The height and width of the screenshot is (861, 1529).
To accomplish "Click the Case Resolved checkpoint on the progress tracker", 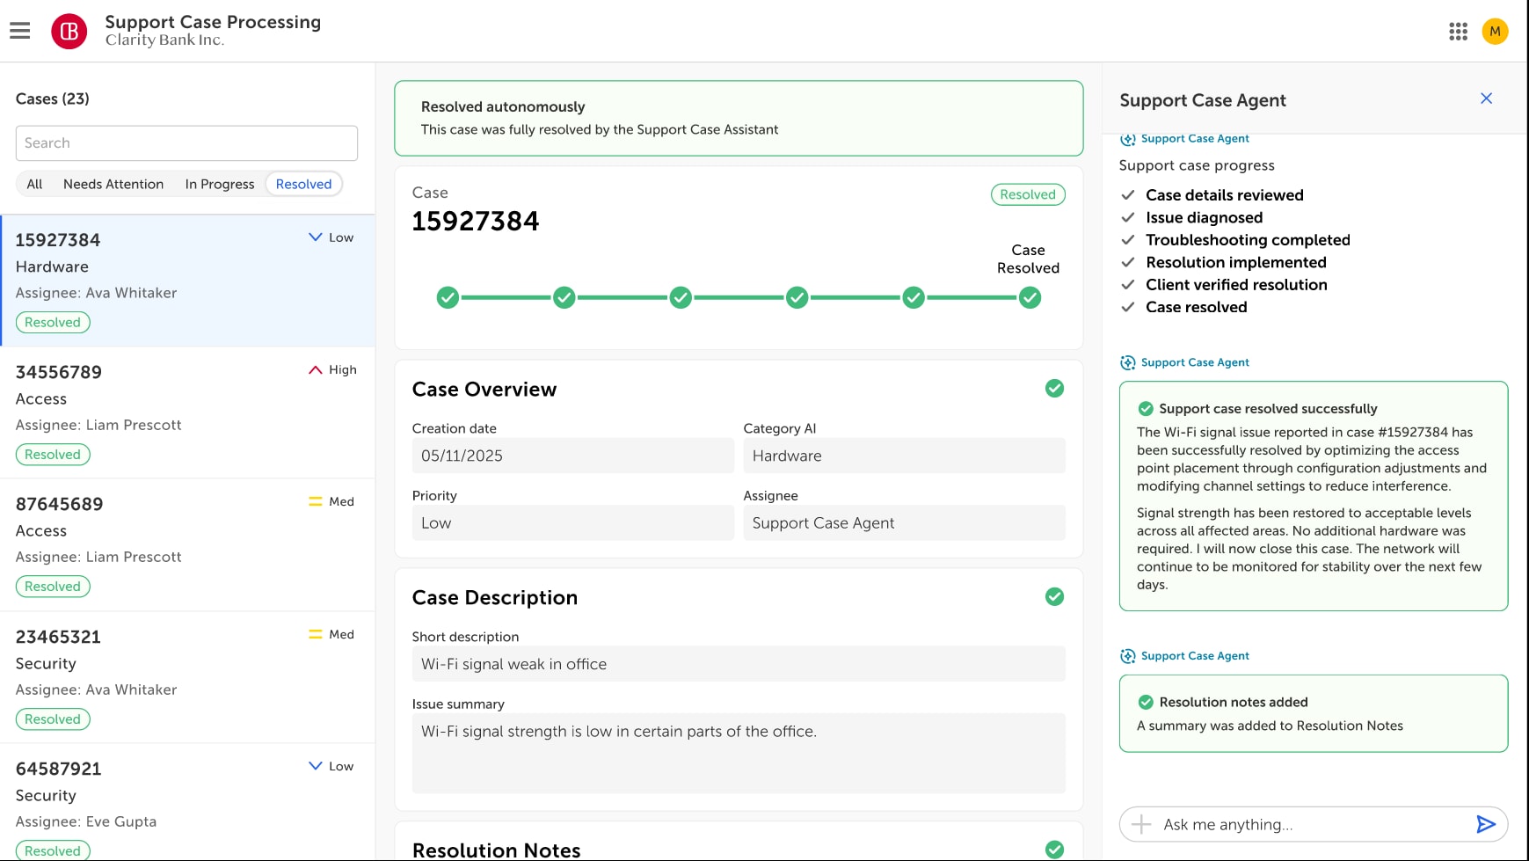I will pos(1030,297).
